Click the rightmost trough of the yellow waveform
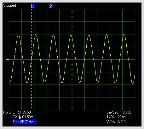This screenshot has height=129, width=144. (x=133, y=83)
